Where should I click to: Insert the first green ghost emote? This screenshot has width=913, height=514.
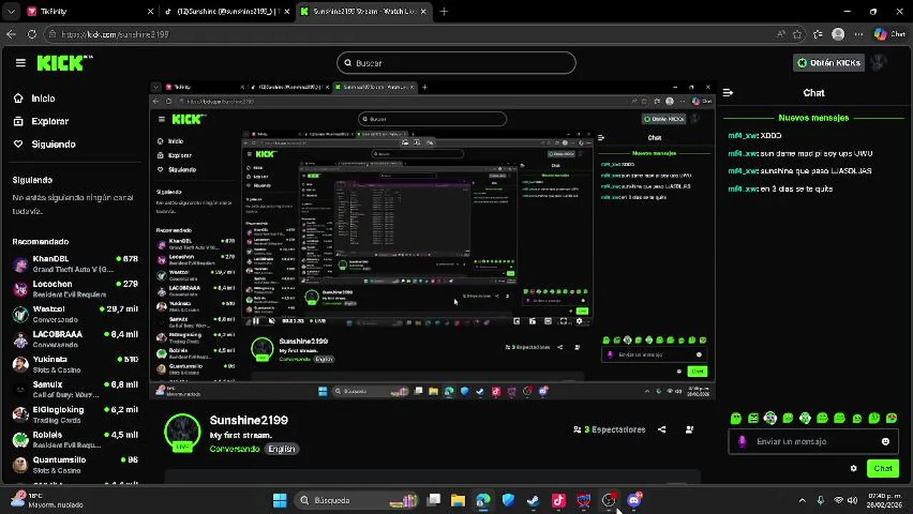[736, 418]
